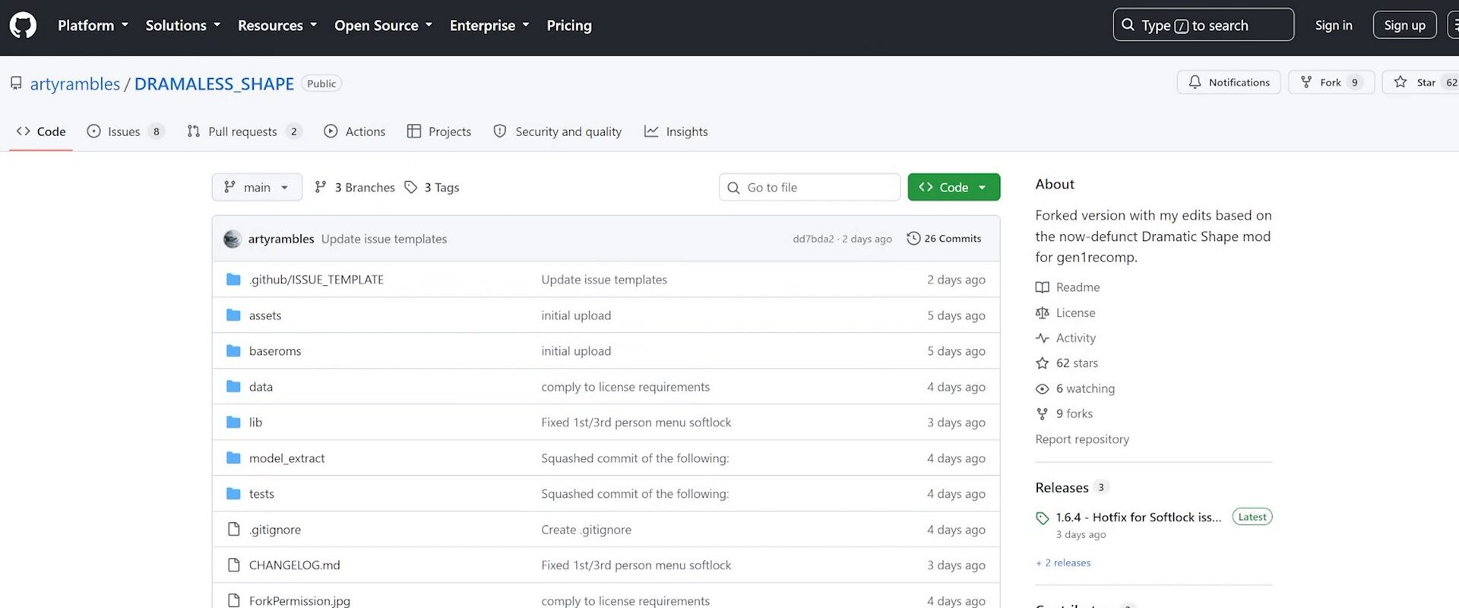Click the repository icon beside artyrambles
The image size is (1459, 608).
click(16, 84)
